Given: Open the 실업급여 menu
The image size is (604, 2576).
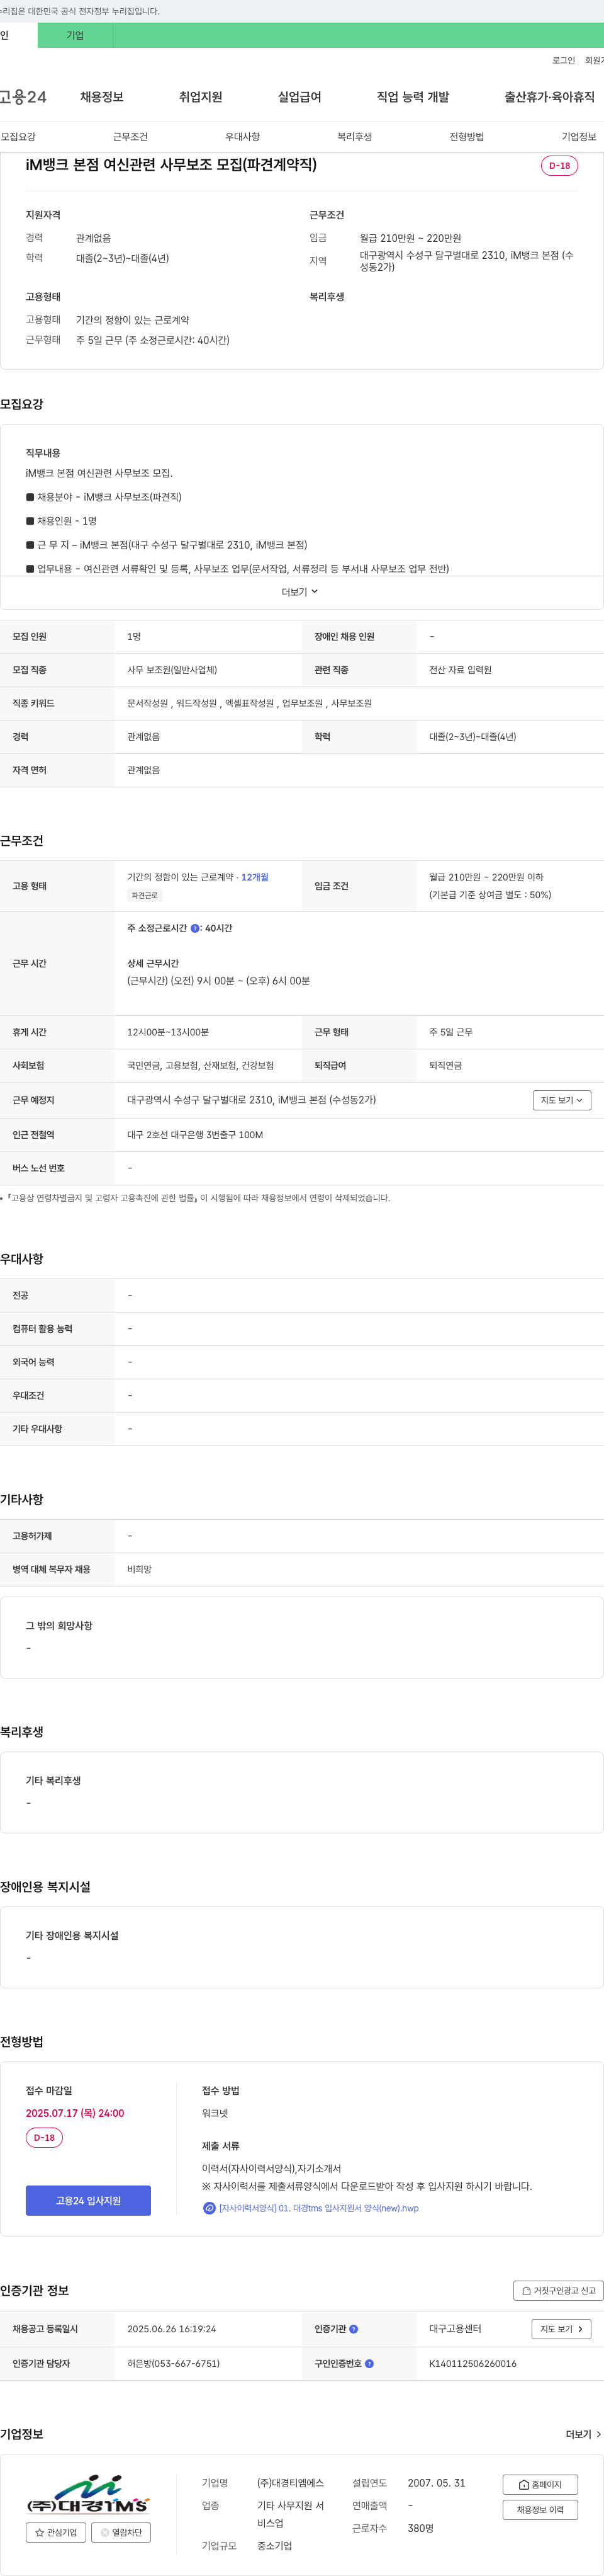Looking at the screenshot, I should tap(299, 97).
